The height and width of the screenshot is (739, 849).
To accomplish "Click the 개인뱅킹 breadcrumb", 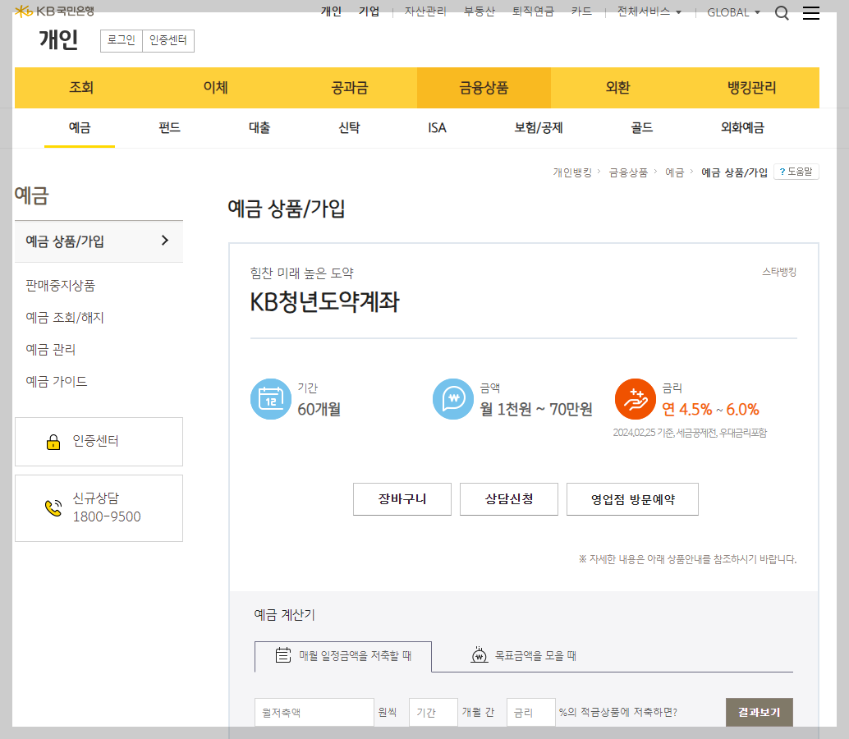I will point(572,172).
